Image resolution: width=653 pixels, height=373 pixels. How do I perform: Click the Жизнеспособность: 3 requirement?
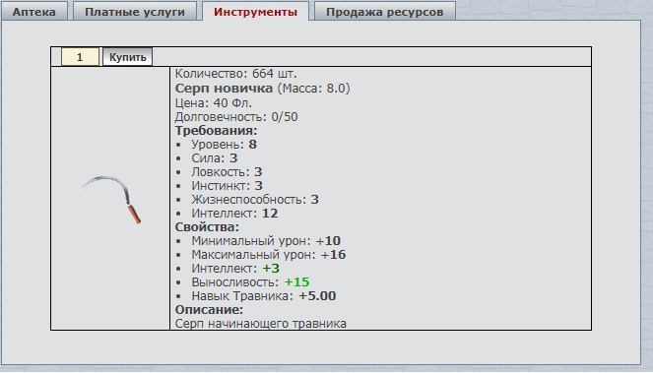(x=255, y=200)
